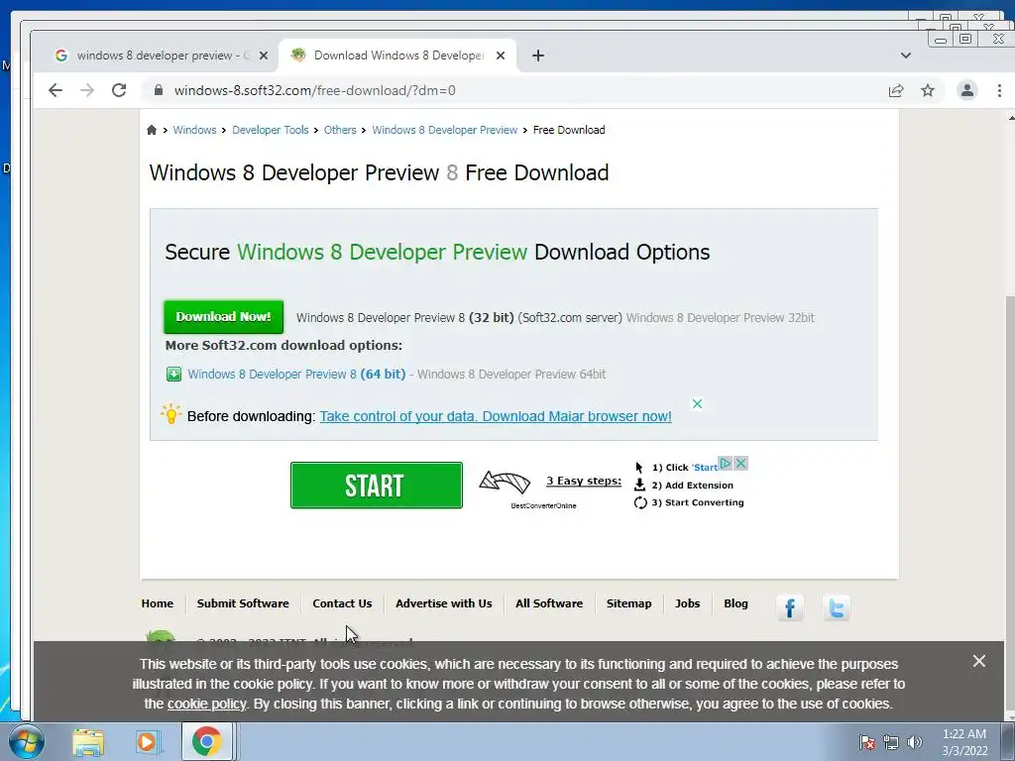Select the Download Windows 8 Developer tab

pos(397,55)
